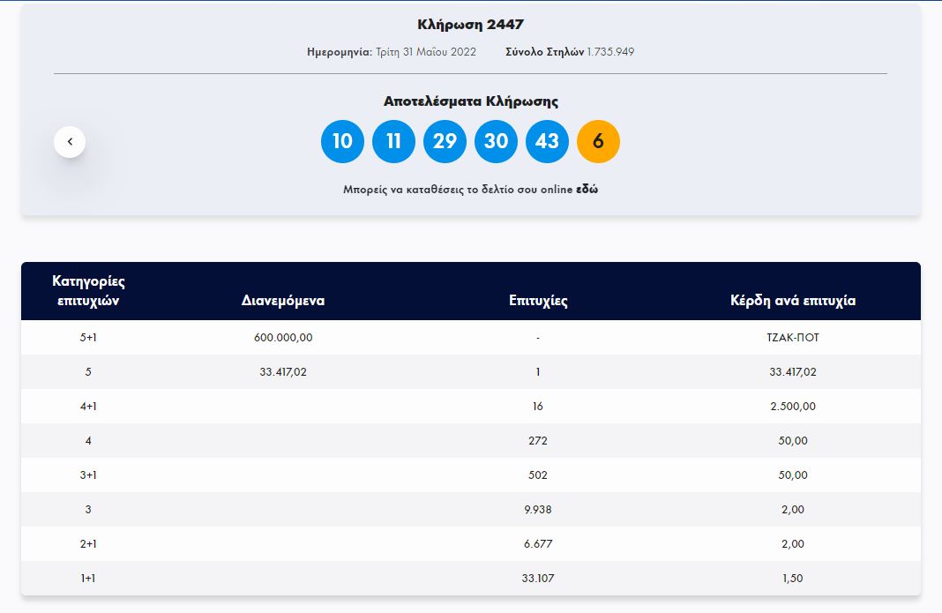Image resolution: width=942 pixels, height=613 pixels.
Task: Go to the previous draw with left chevron
Action: tap(70, 141)
